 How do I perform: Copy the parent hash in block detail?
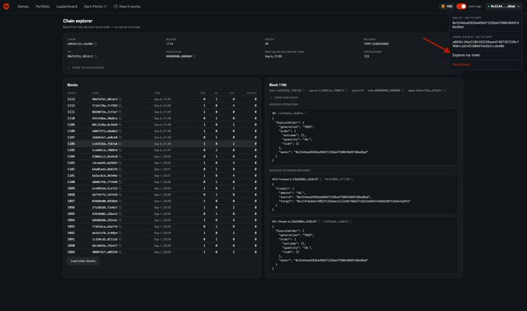click(346, 91)
